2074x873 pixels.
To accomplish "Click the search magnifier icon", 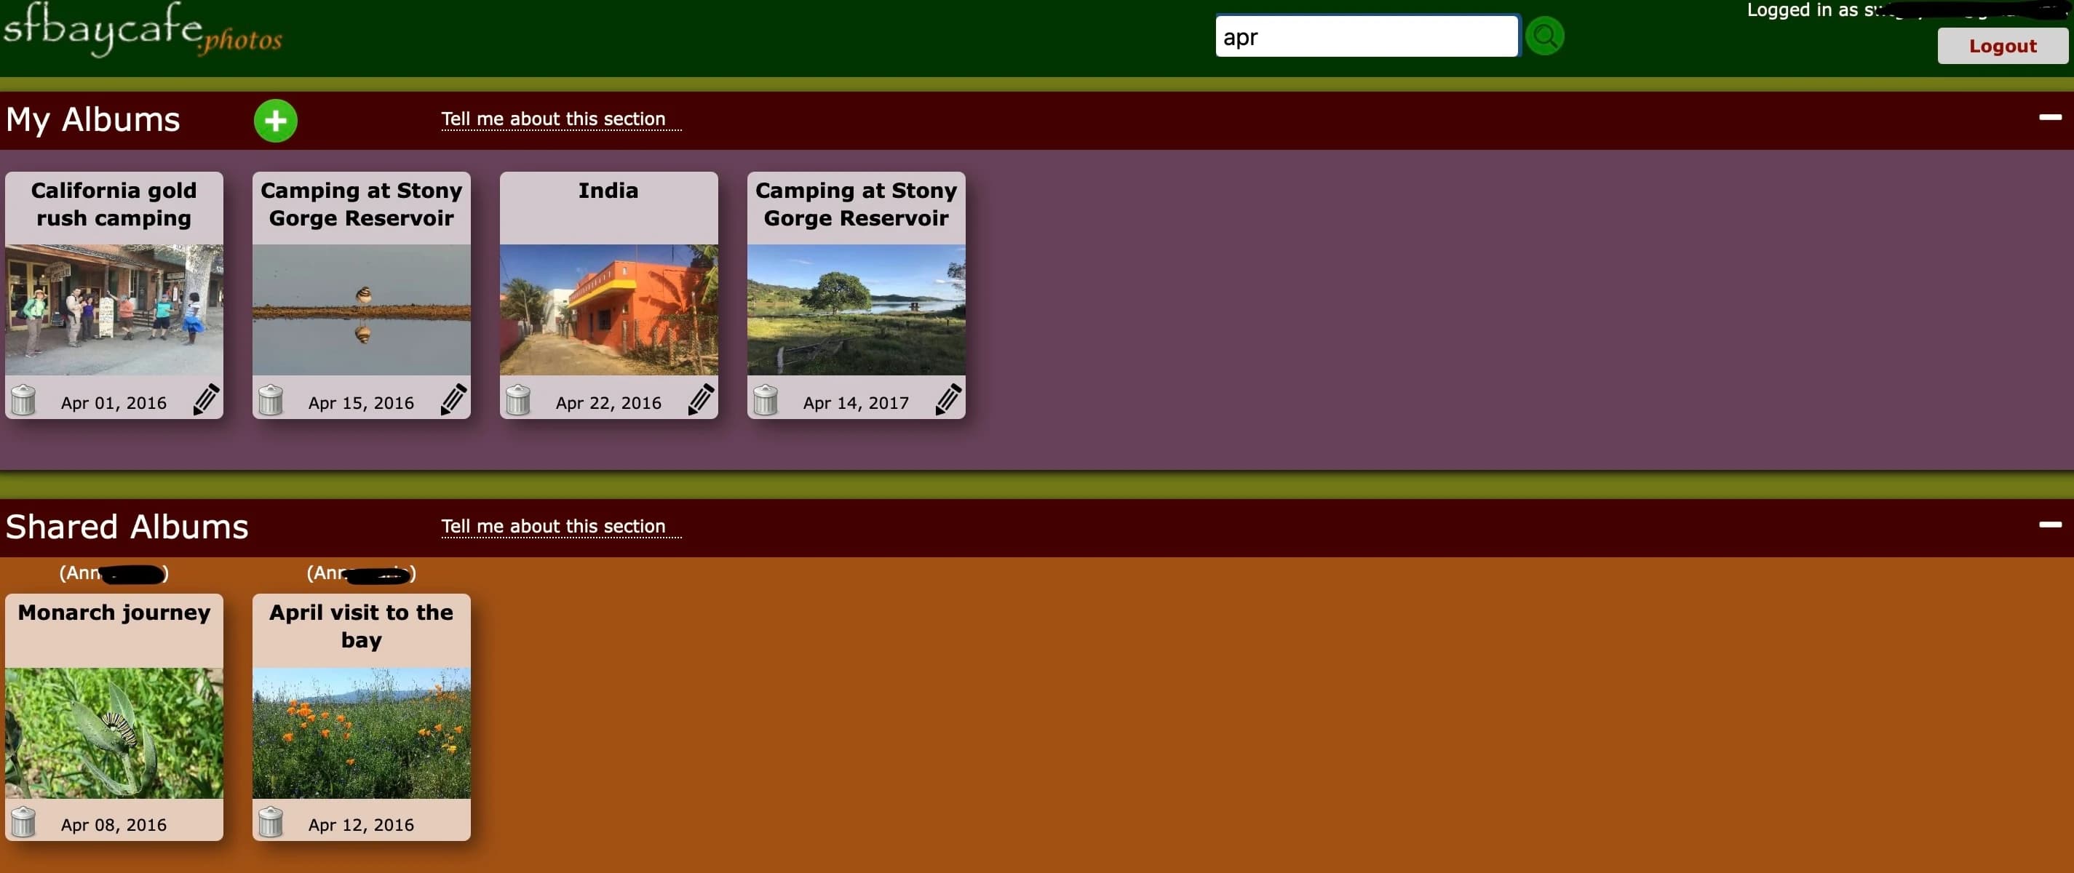I will tap(1543, 36).
